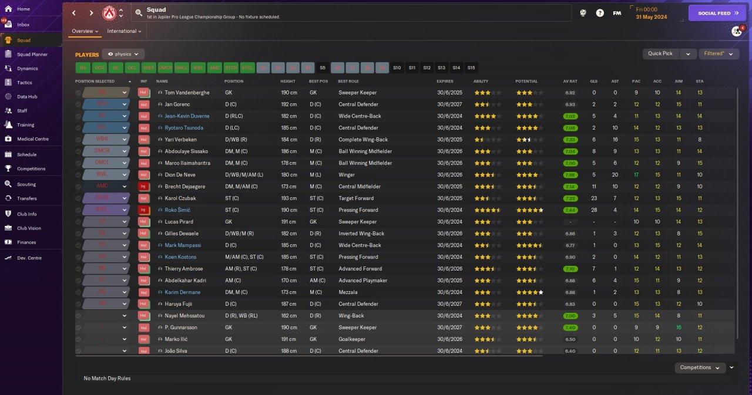Click Brecht Dejaegere's Inj status icon
This screenshot has height=395, width=752.
[144, 186]
